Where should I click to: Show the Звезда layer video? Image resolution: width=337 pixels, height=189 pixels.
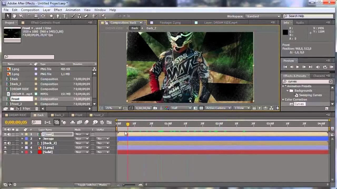pyautogui.click(x=5, y=139)
